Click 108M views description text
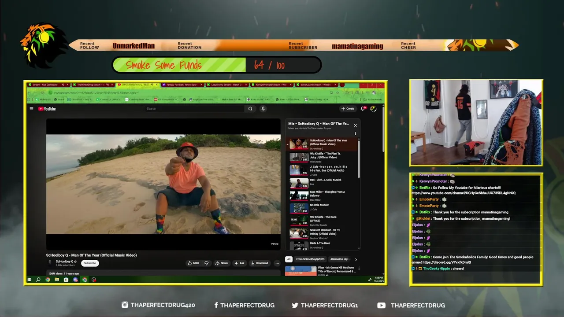 tap(63, 274)
